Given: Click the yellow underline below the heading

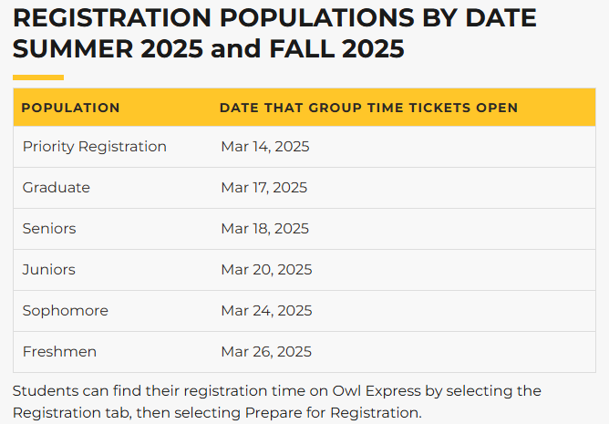Looking at the screenshot, I should point(38,78).
